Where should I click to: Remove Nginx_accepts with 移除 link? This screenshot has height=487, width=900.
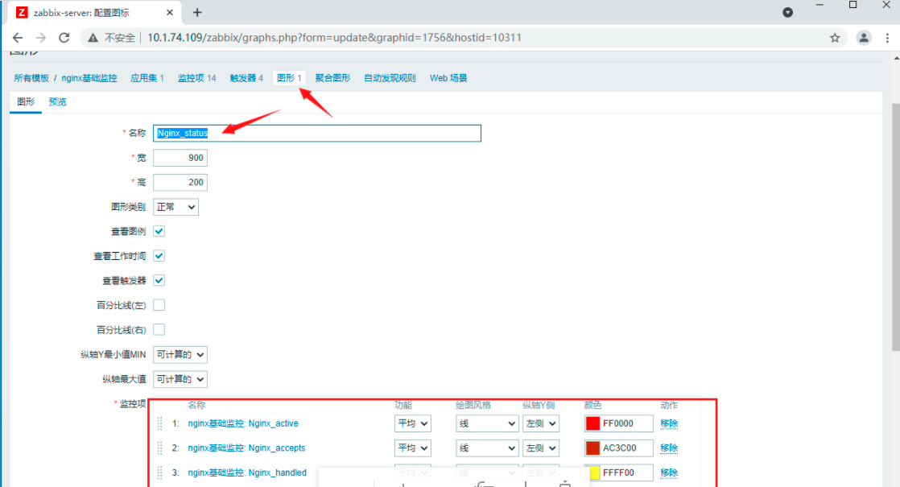tap(669, 448)
